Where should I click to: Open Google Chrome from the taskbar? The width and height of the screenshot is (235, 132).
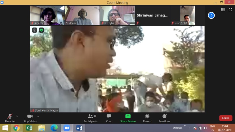17,128
